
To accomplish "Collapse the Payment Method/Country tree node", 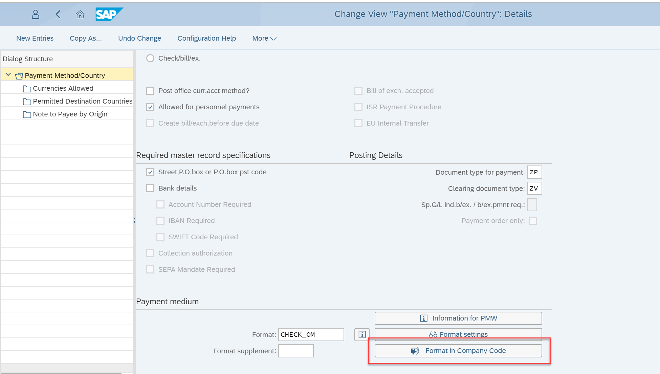I will coord(8,75).
